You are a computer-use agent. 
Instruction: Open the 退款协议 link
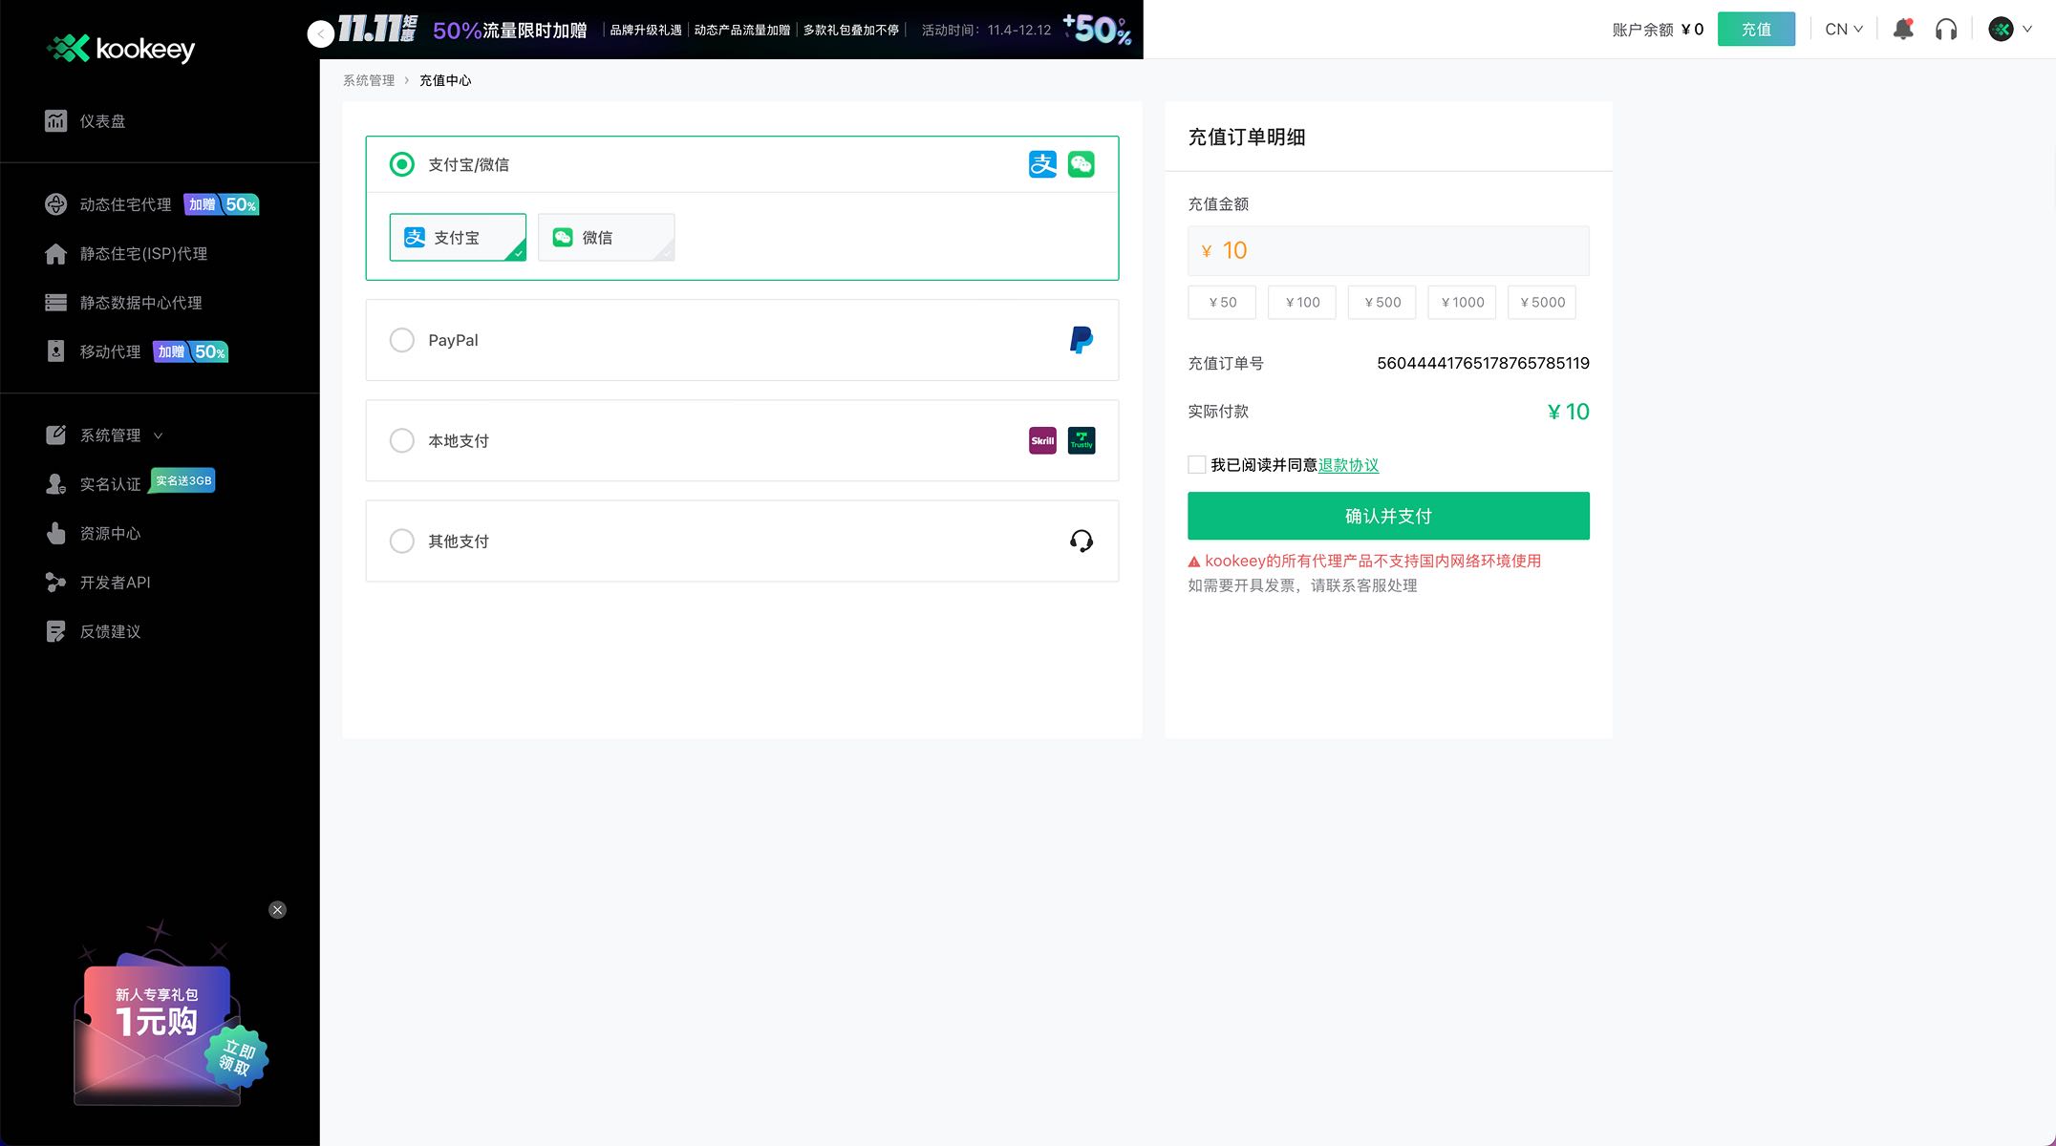point(1348,465)
